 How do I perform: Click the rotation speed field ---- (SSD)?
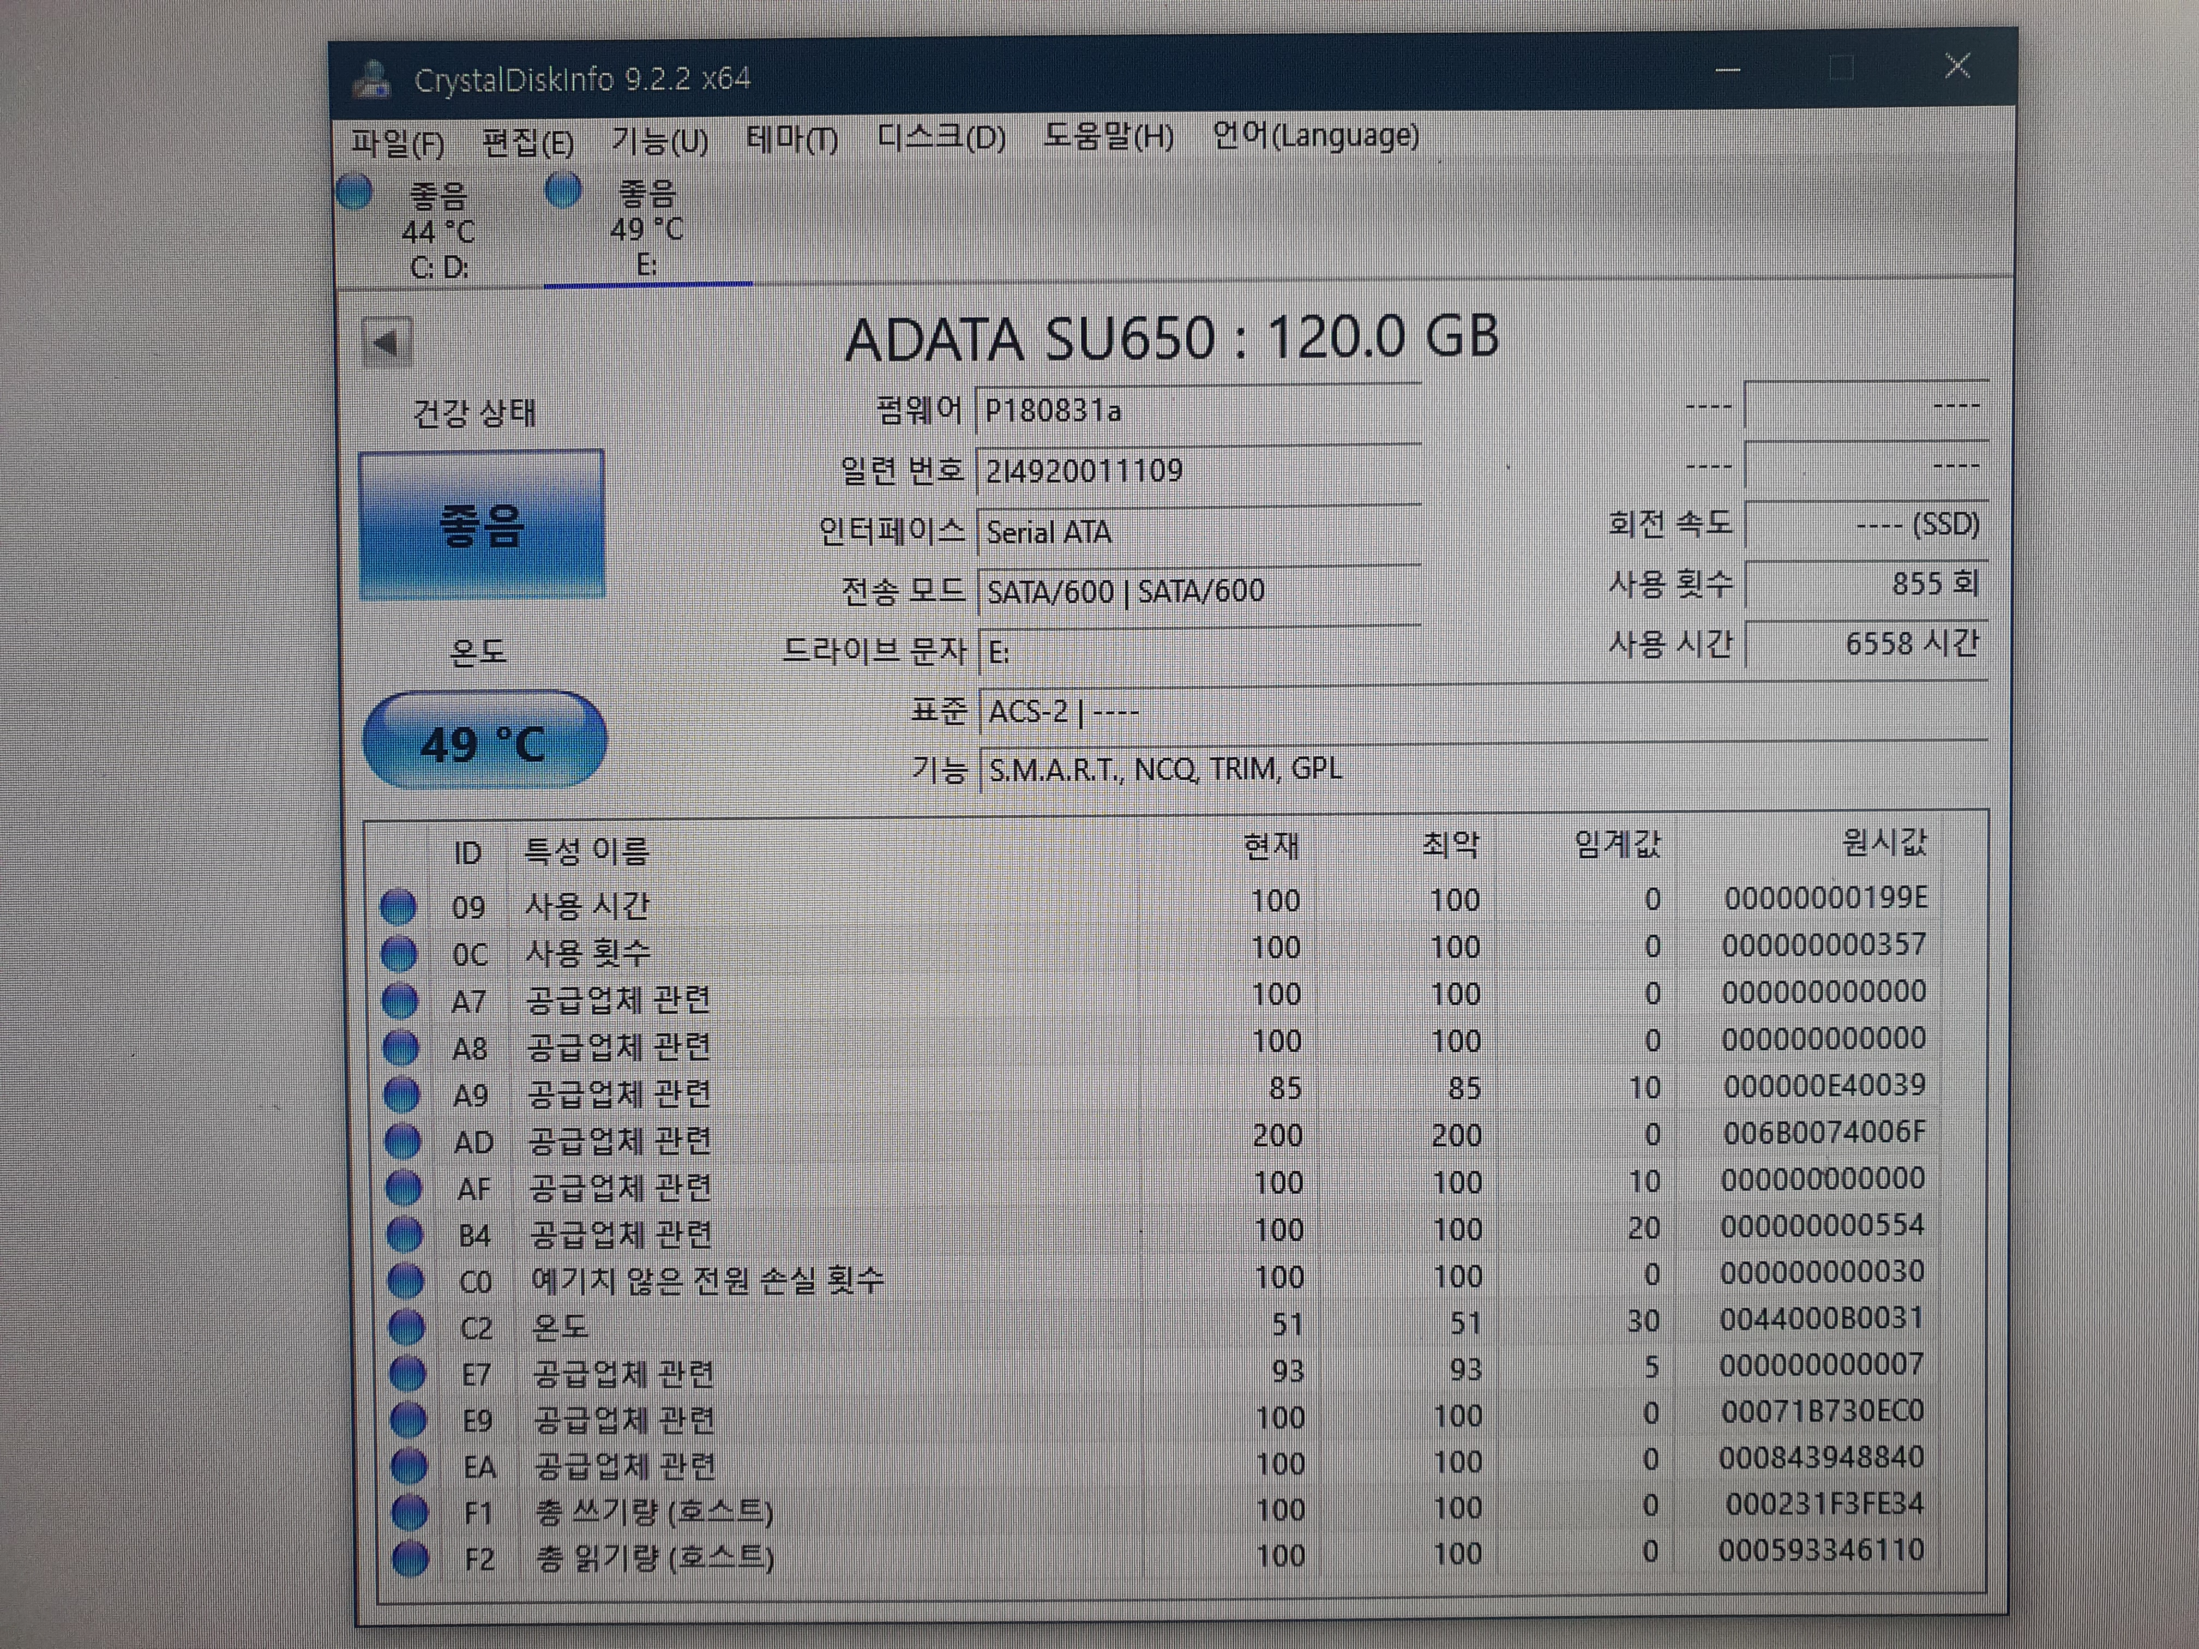pyautogui.click(x=1866, y=525)
